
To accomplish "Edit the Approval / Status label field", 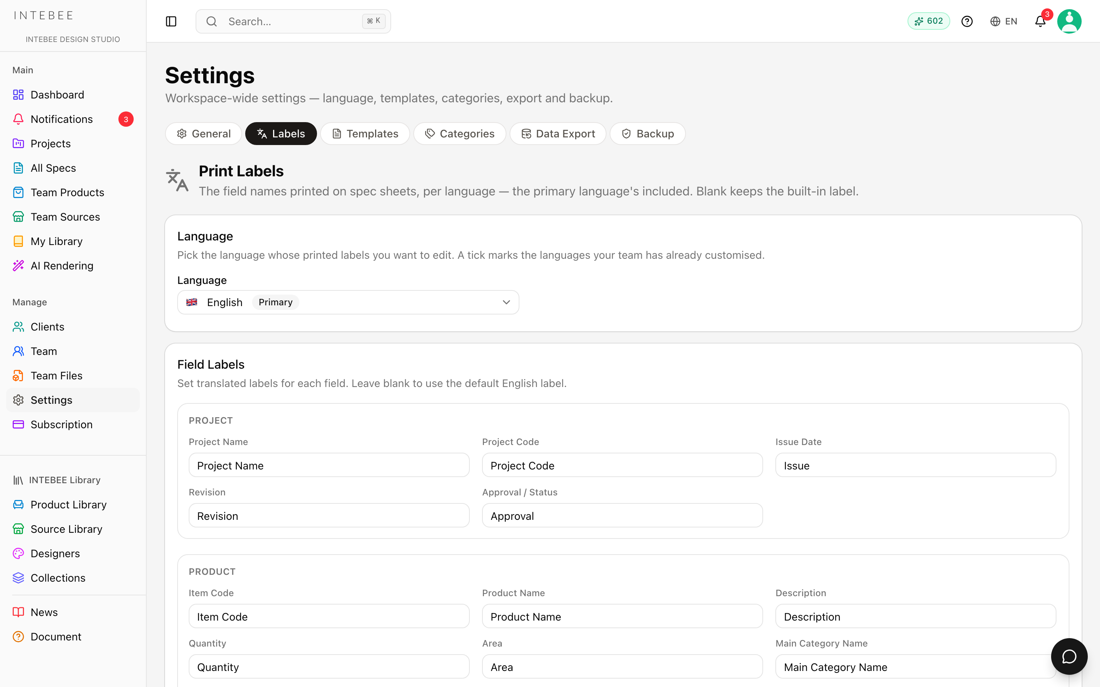I will coord(622,516).
